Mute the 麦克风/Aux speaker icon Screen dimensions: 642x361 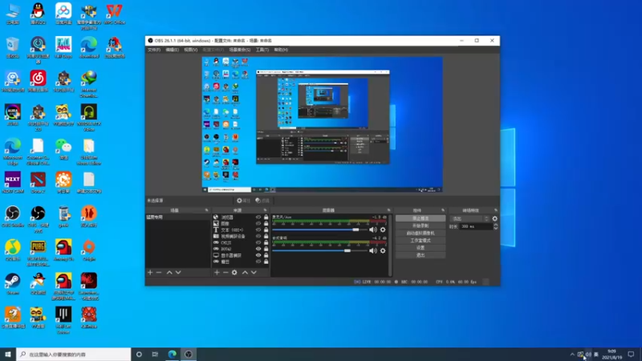pyautogui.click(x=373, y=230)
